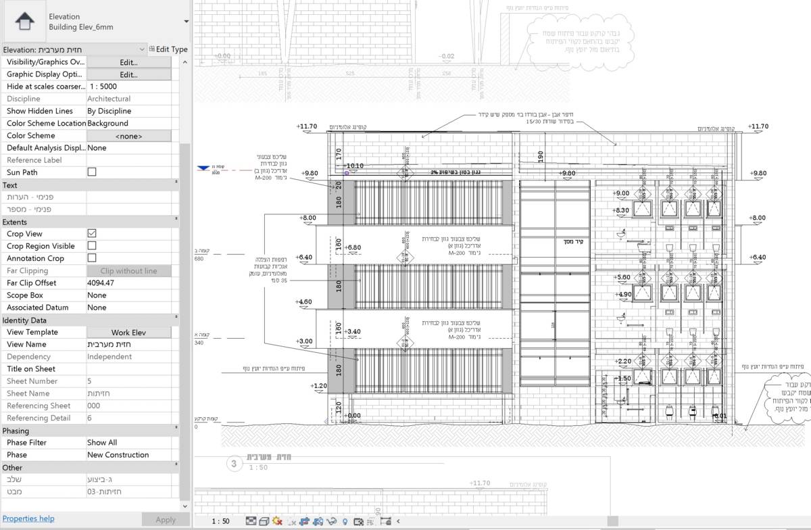Open Temporary View Properties icon
Viewport: 811px width, 530px height.
click(x=359, y=521)
